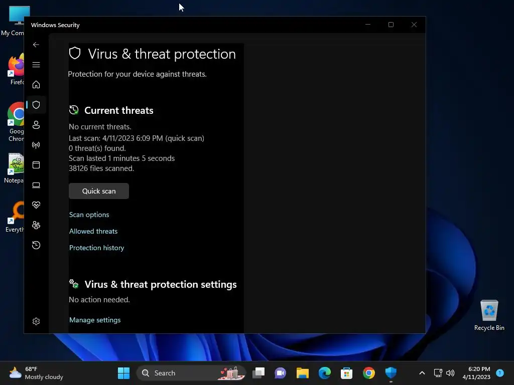Click the 'Last scan: 4/11/2023 6:09 PM' line
The width and height of the screenshot is (514, 385).
point(137,138)
